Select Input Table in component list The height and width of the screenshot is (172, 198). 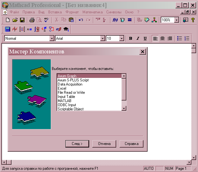click(89, 97)
